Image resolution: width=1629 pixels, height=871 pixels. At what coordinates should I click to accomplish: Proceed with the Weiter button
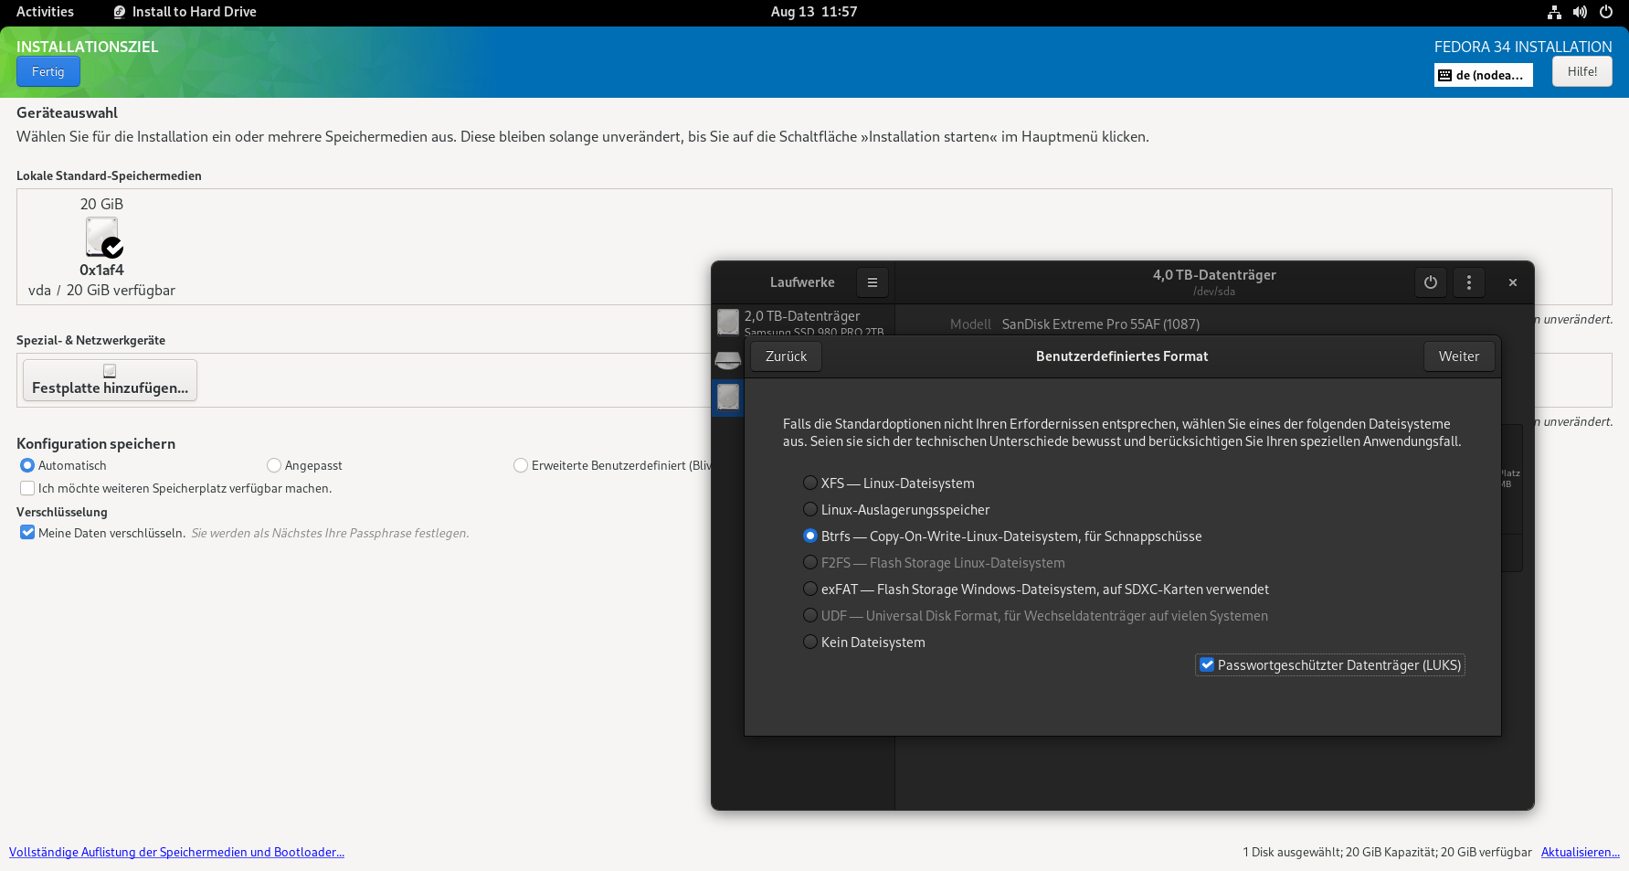1459,356
